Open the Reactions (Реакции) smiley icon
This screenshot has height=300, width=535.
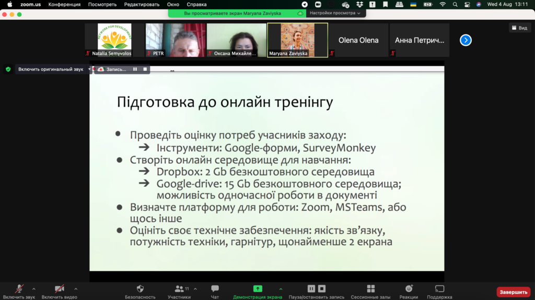click(x=409, y=289)
